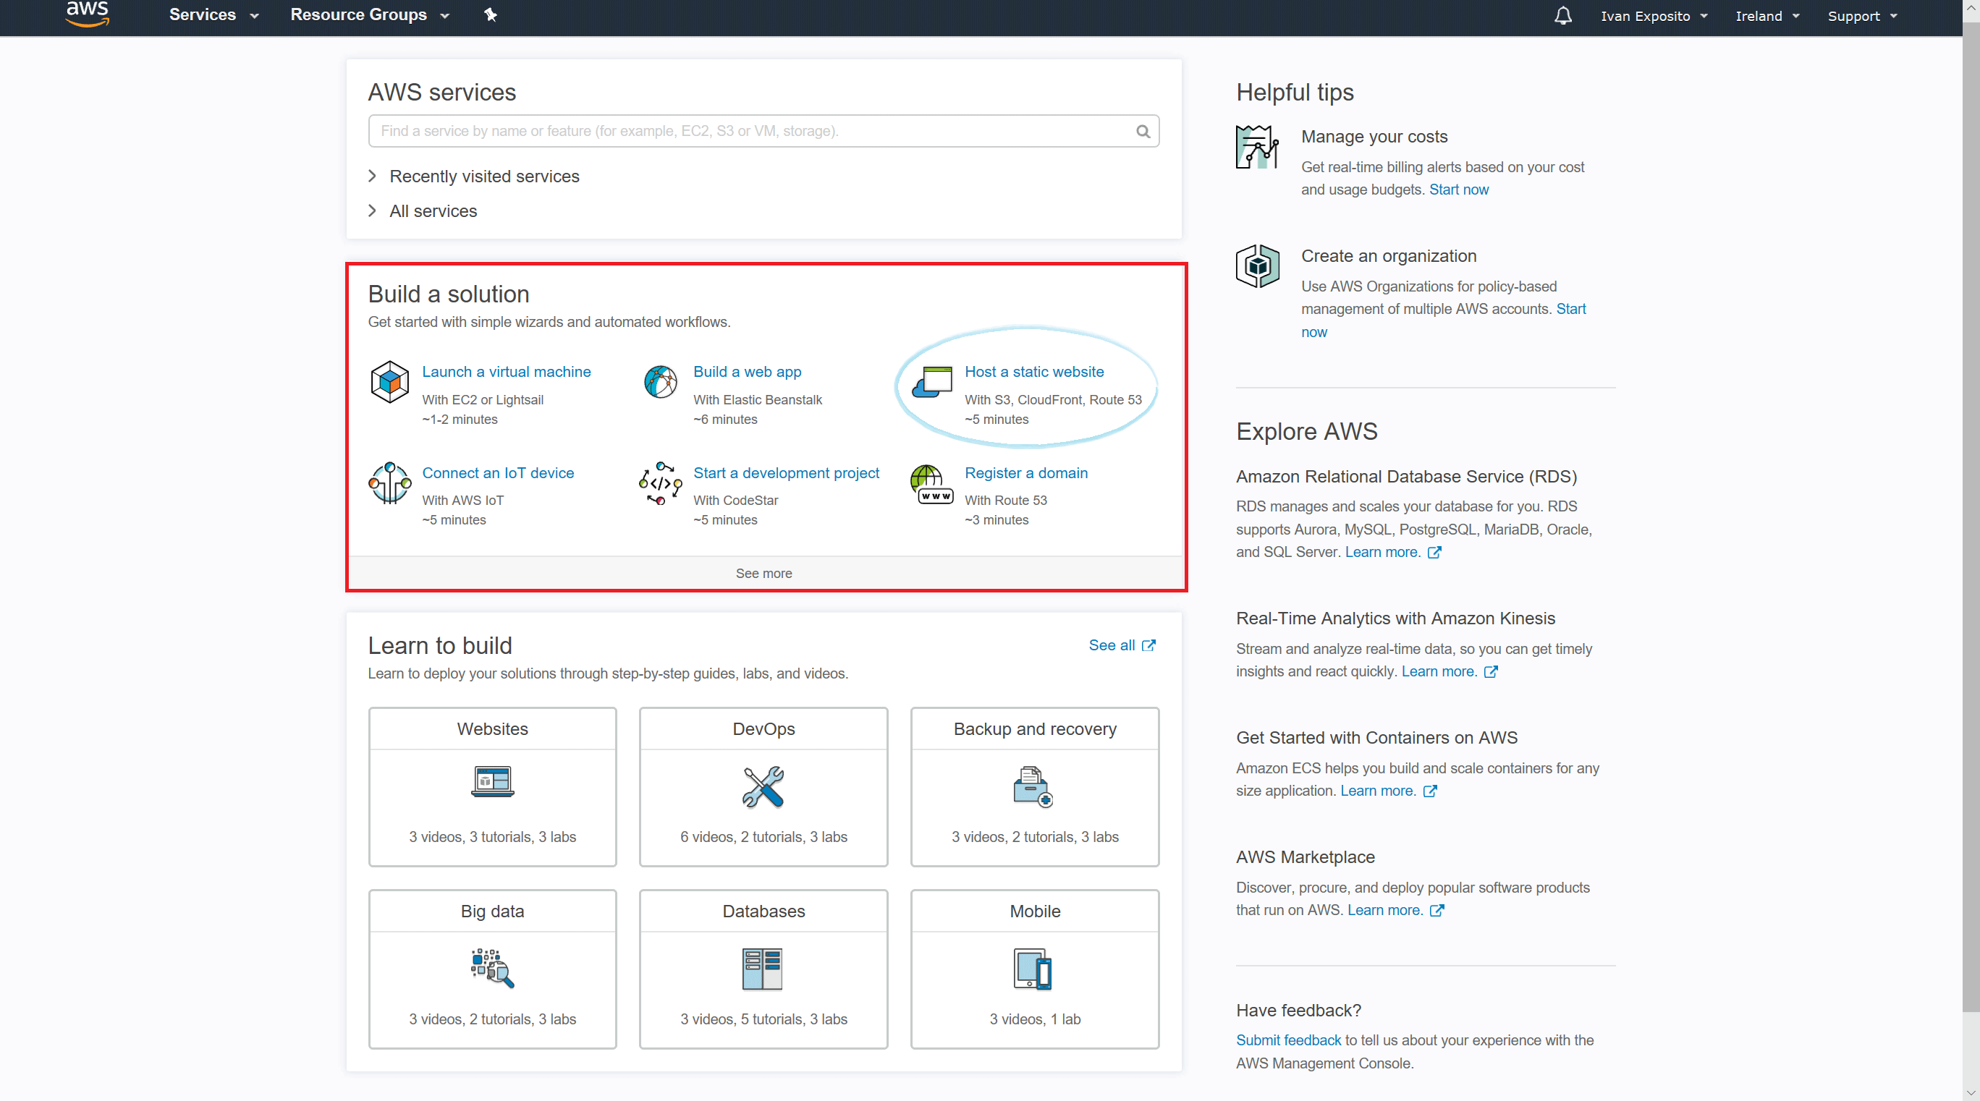
Task: Click the Databases icon
Action: [x=763, y=969]
